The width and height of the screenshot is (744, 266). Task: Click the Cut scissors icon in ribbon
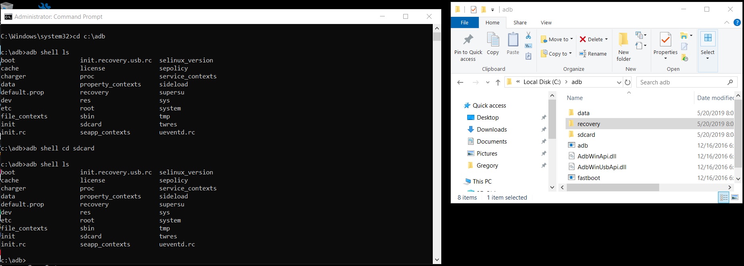(x=528, y=36)
